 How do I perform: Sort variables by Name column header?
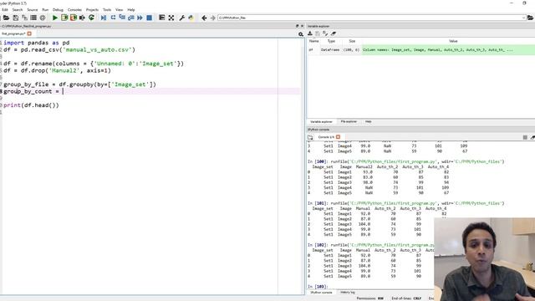[314, 41]
